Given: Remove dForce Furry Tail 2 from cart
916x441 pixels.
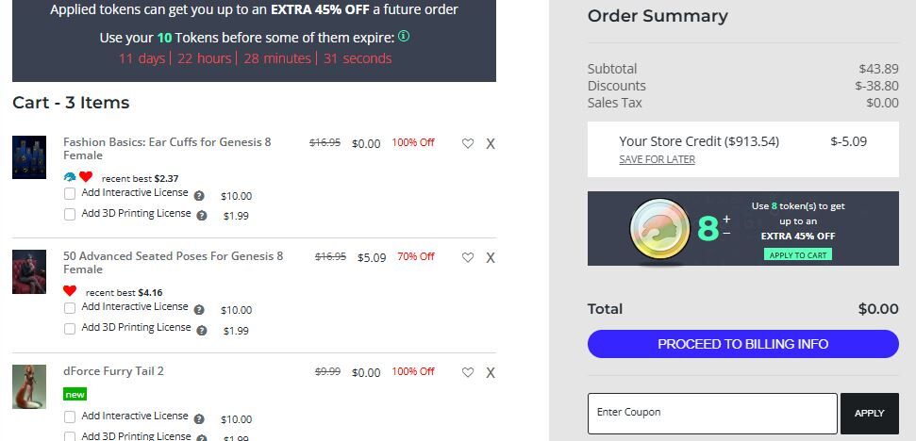Looking at the screenshot, I should 491,373.
